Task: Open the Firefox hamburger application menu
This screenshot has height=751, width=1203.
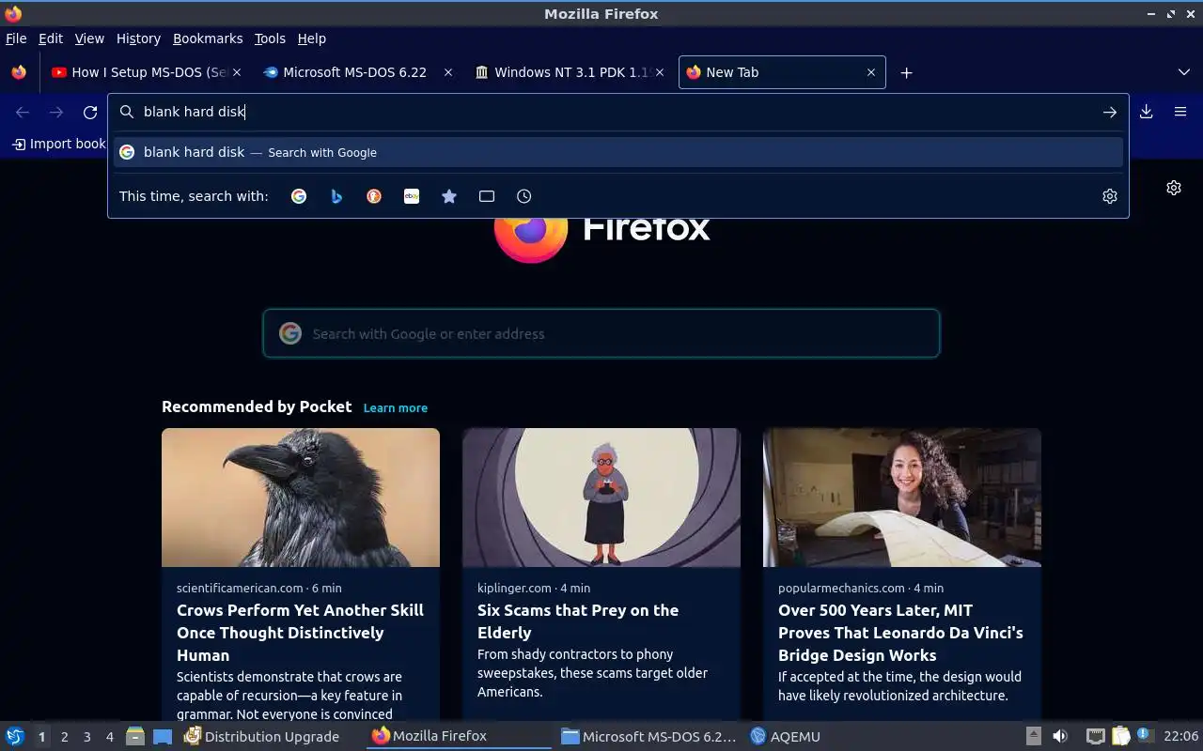Action: (1180, 112)
